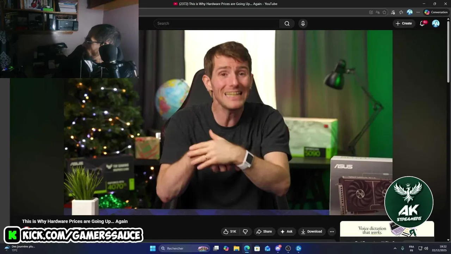Click the page vertical scrollbar thumb
Image resolution: width=451 pixels, height=254 pixels.
(x=448, y=52)
